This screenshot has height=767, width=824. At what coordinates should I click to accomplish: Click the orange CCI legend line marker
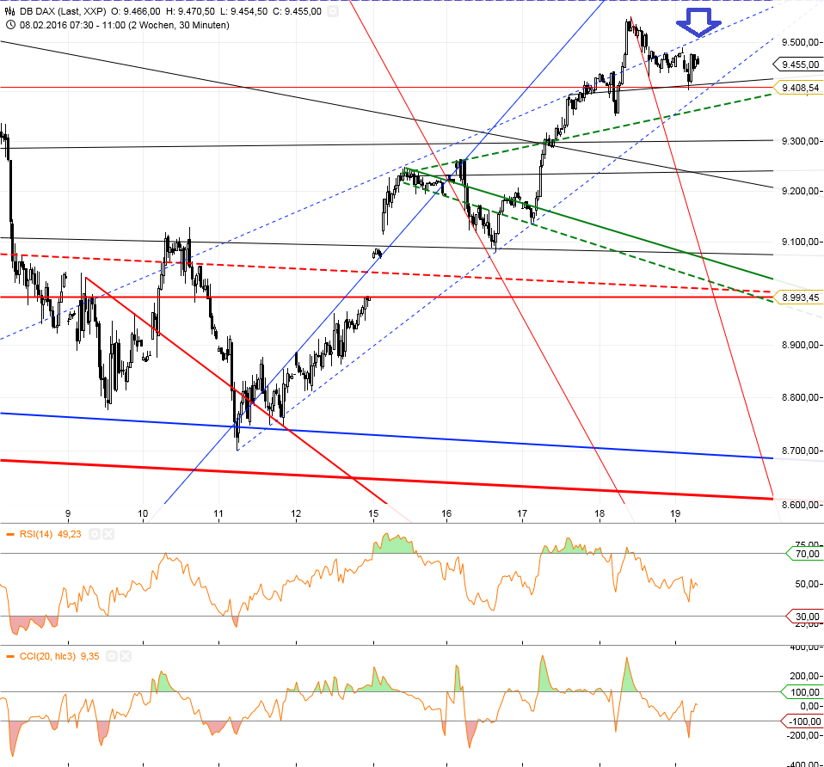click(10, 656)
